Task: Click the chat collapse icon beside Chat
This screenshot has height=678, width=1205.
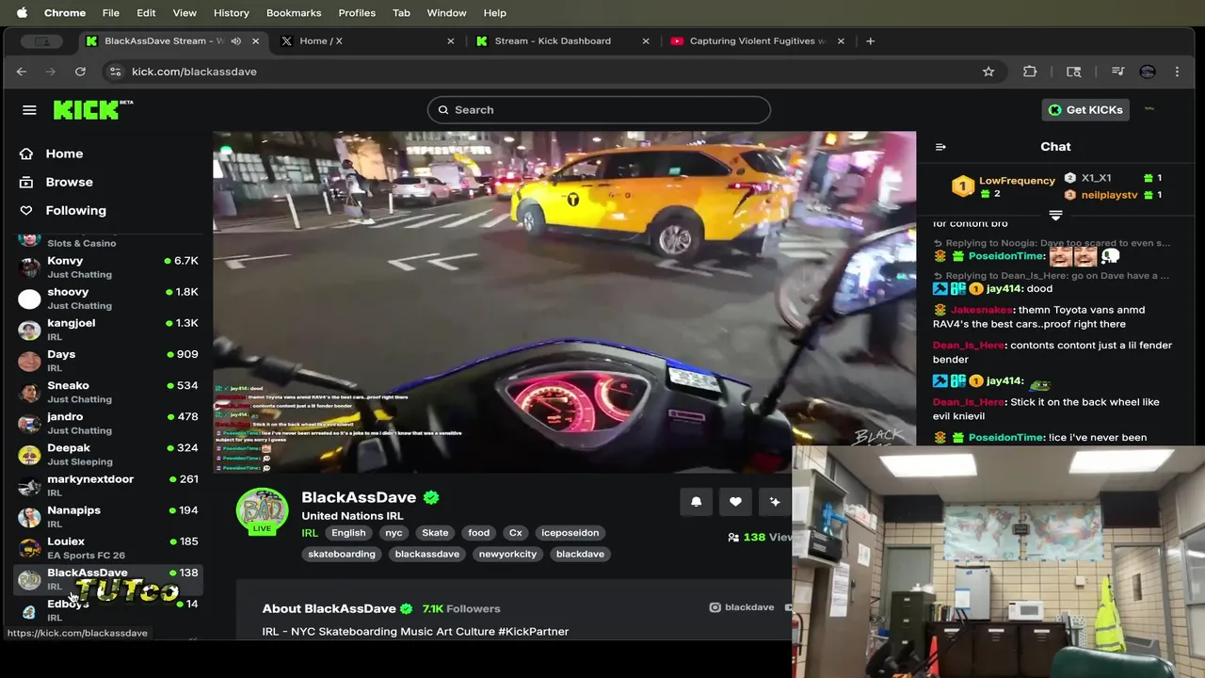Action: [940, 147]
